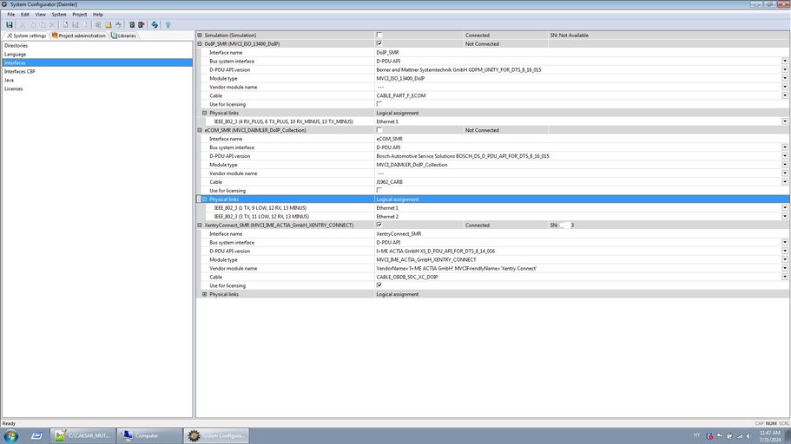
Task: Open CAESAR_MUT taskbar item
Action: [x=82, y=435]
